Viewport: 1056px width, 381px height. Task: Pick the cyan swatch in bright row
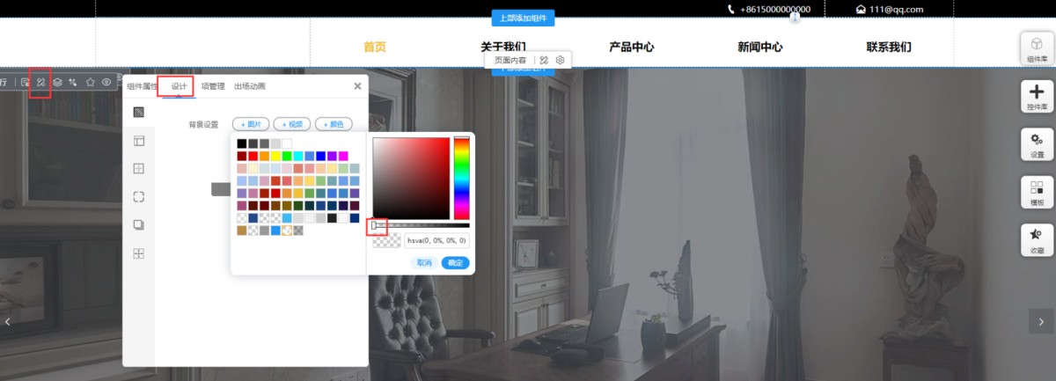[x=298, y=156]
